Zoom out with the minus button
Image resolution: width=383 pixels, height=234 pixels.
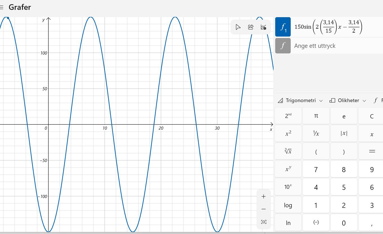(263, 209)
